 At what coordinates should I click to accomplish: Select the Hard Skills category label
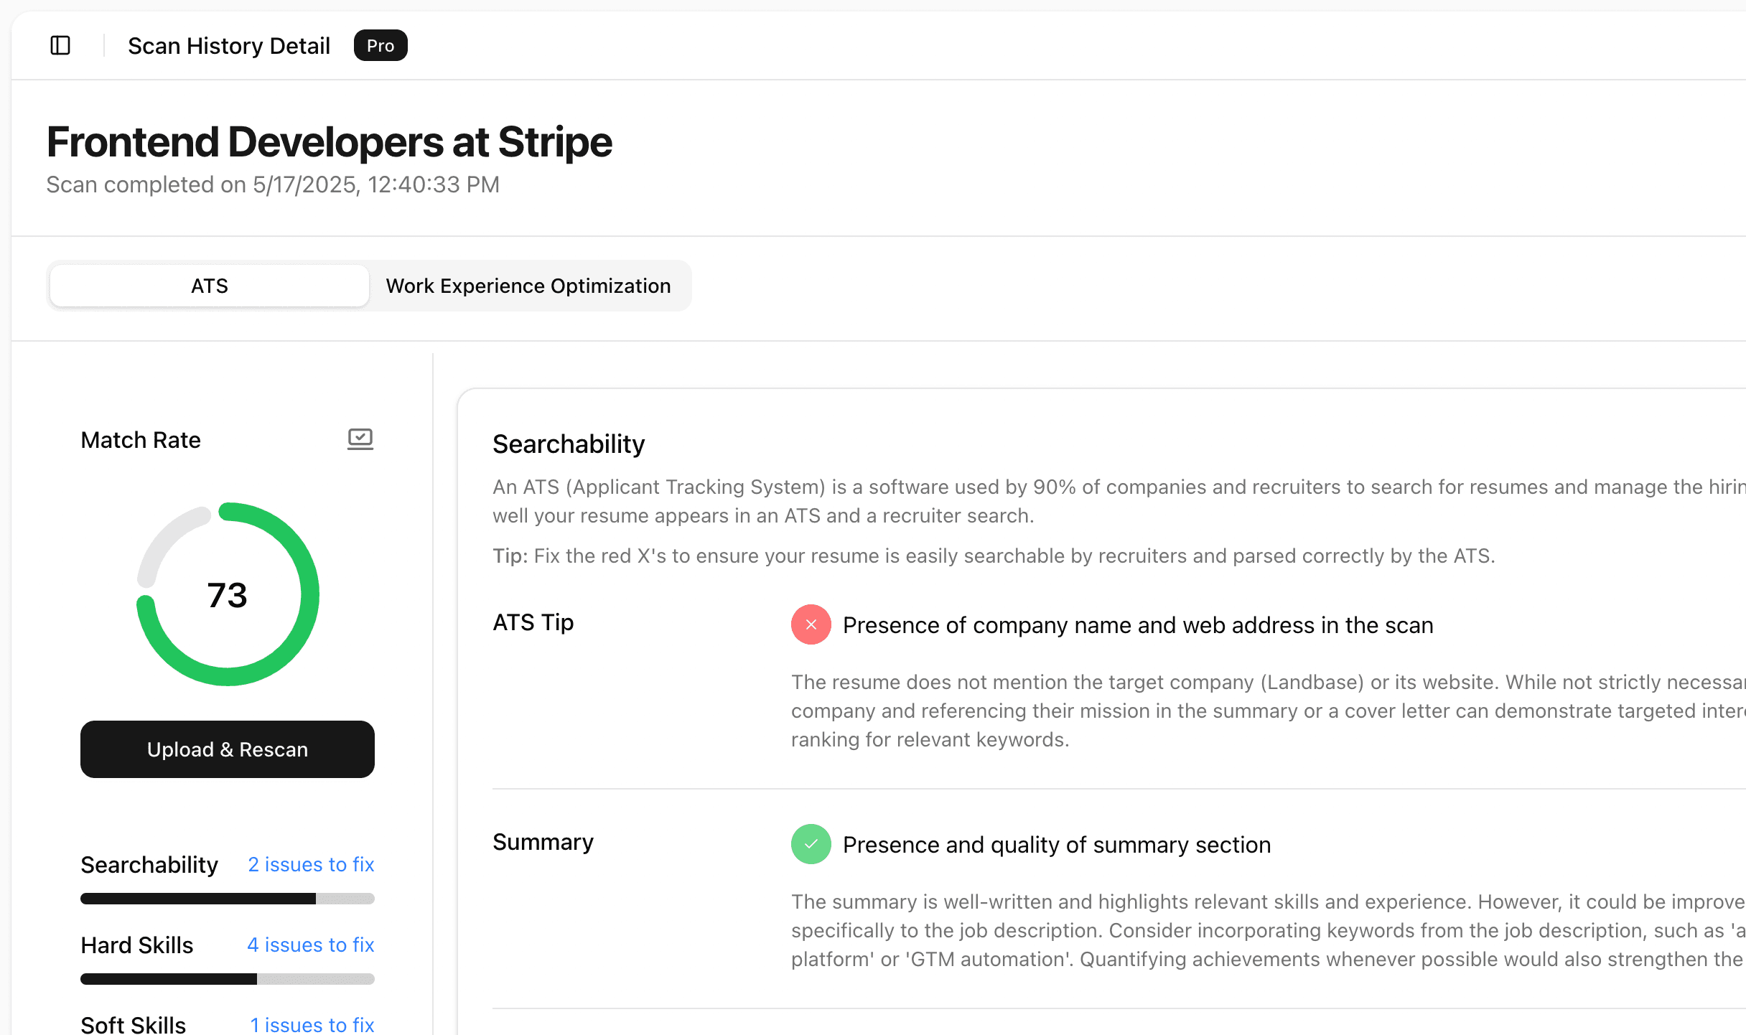tap(137, 945)
